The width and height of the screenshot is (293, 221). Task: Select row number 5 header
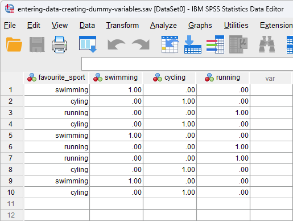pos(11,136)
